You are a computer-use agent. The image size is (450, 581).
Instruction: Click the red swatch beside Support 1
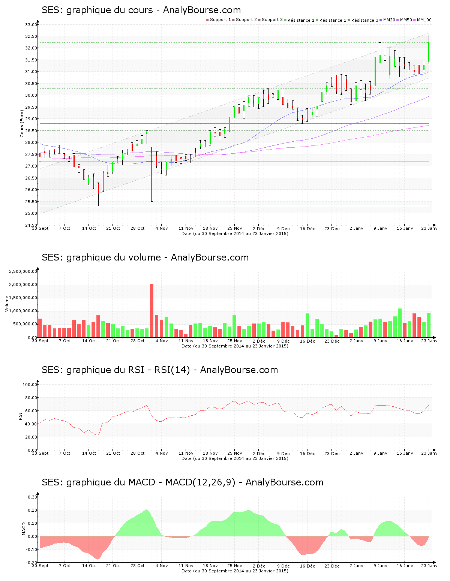tap(207, 20)
